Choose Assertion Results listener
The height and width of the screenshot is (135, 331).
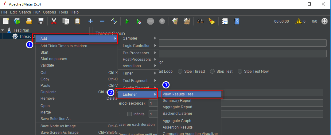tap(189, 127)
